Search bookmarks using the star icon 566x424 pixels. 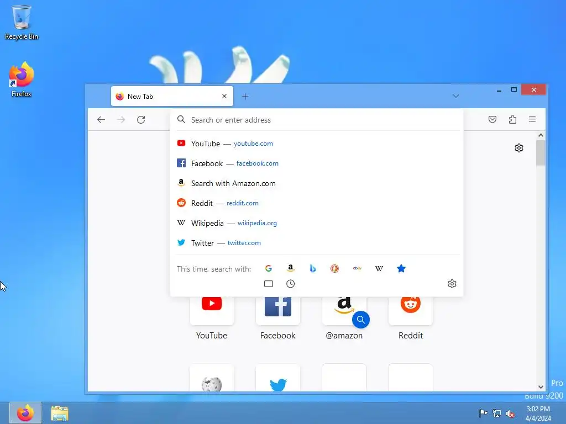point(401,269)
